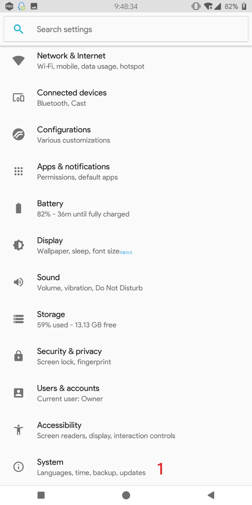This screenshot has height=505, width=252.
Task: Tap the Storage bars icon
Action: coord(18,319)
